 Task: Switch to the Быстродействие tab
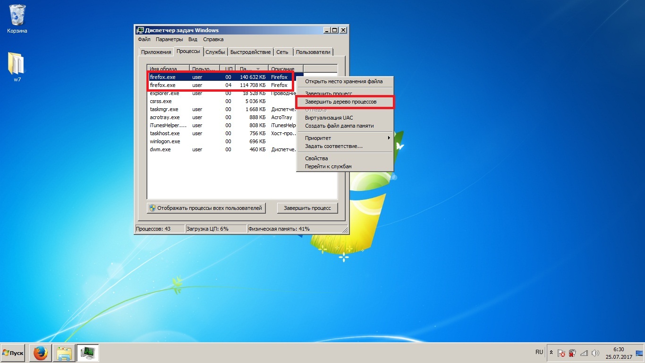tap(251, 52)
